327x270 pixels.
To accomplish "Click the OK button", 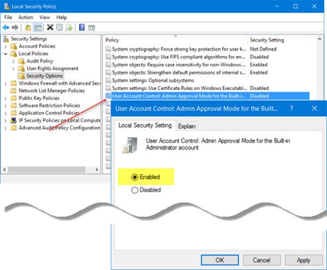I will [220, 260].
